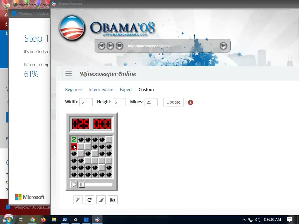Click the Obama Browser taskbar icon

97,220
